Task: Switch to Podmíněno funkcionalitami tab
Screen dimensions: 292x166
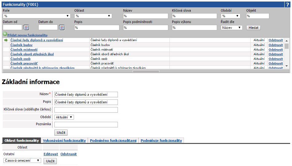Action: 113,141
